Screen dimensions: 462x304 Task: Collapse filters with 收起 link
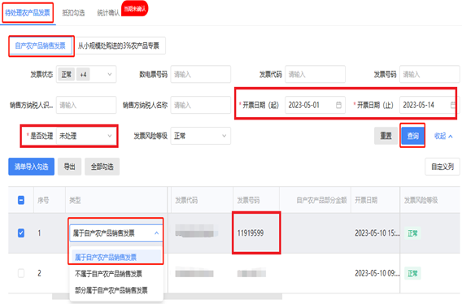click(443, 136)
